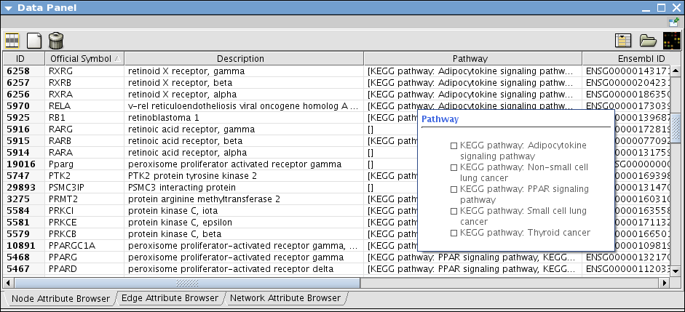685x312 pixels.
Task: Click the open folder import icon
Action: 648,41
